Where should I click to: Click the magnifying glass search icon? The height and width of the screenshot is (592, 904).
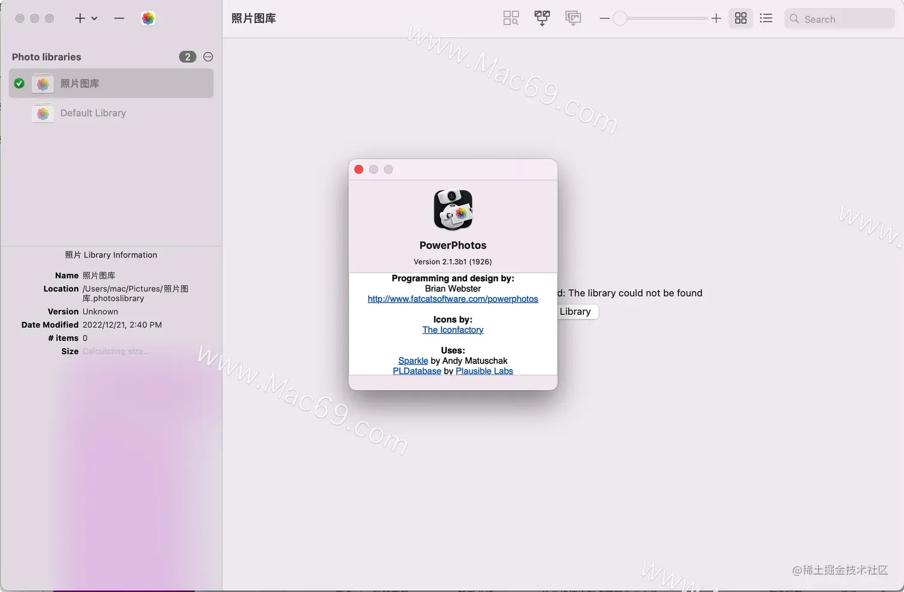pyautogui.click(x=794, y=19)
